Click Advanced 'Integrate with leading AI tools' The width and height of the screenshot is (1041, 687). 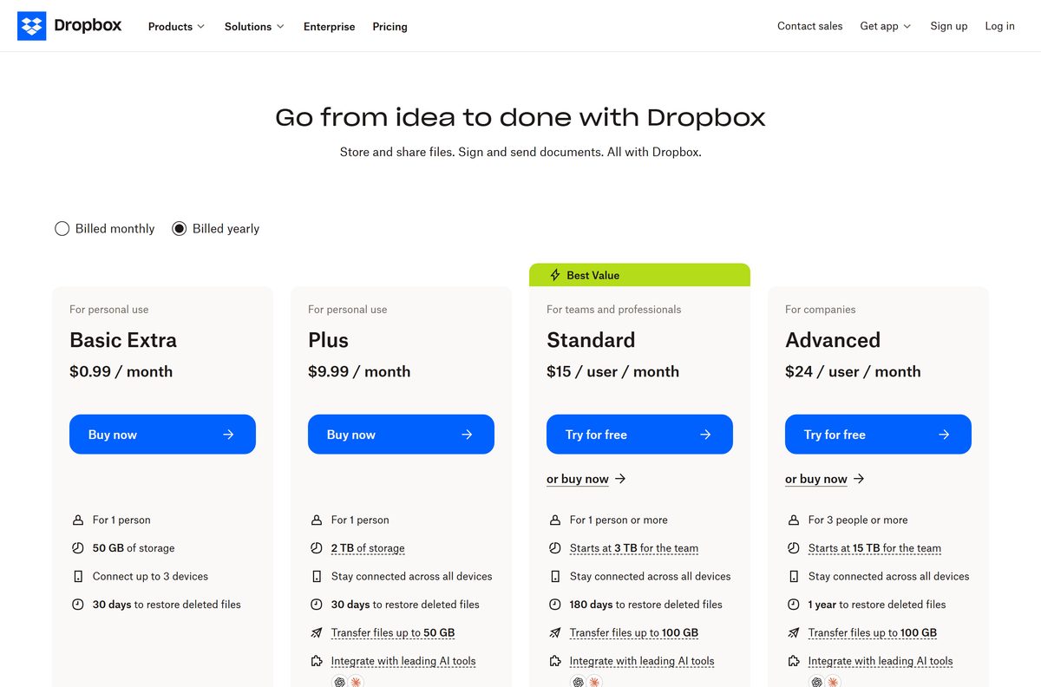pyautogui.click(x=881, y=661)
